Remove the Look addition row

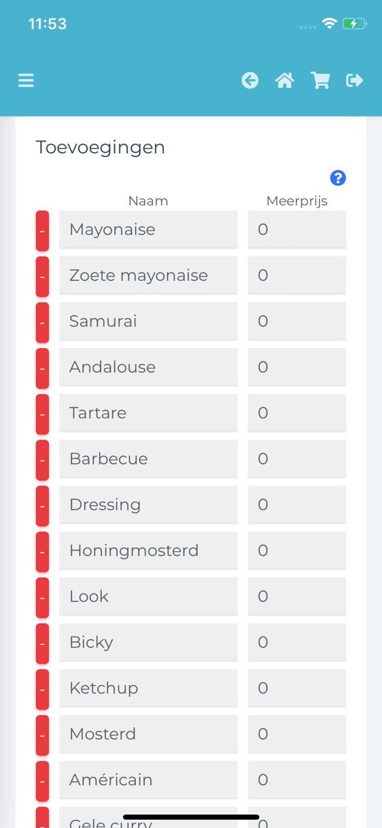point(42,597)
